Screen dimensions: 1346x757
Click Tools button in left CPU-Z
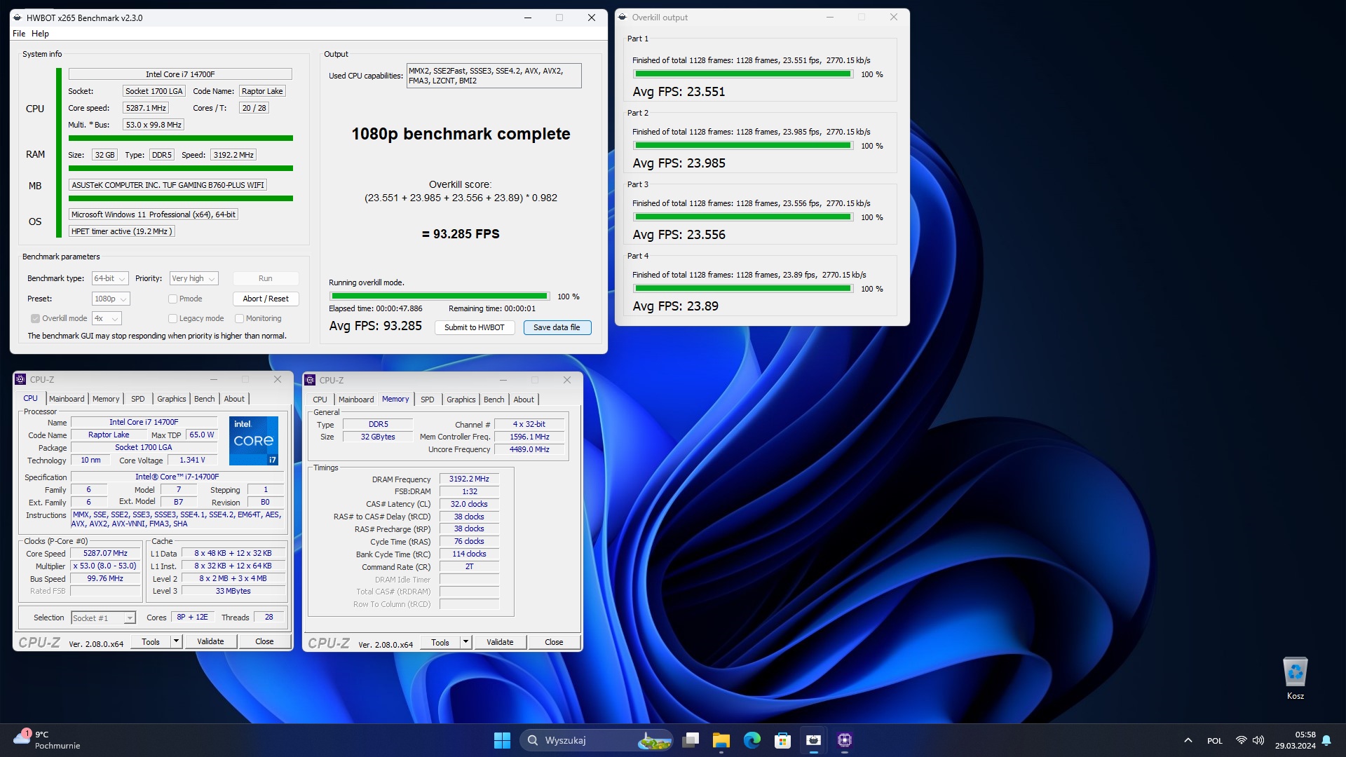(151, 641)
